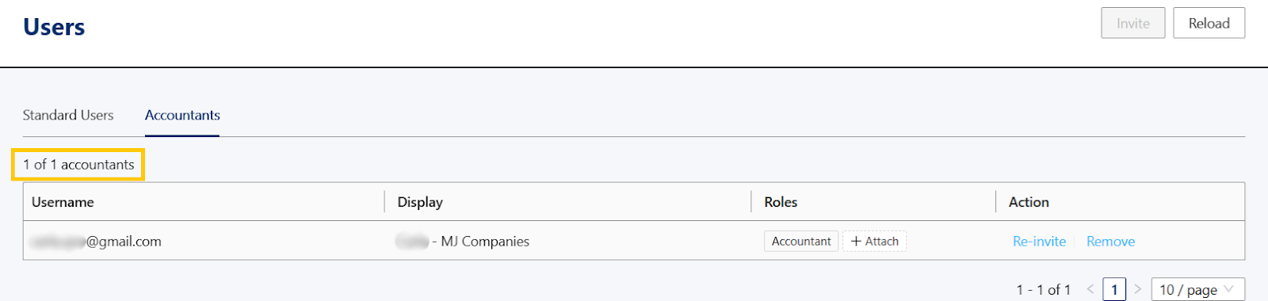Image resolution: width=1268 pixels, height=301 pixels.
Task: Click the Action column header
Action: (1029, 202)
